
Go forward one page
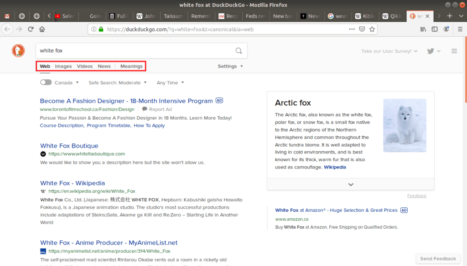point(19,29)
